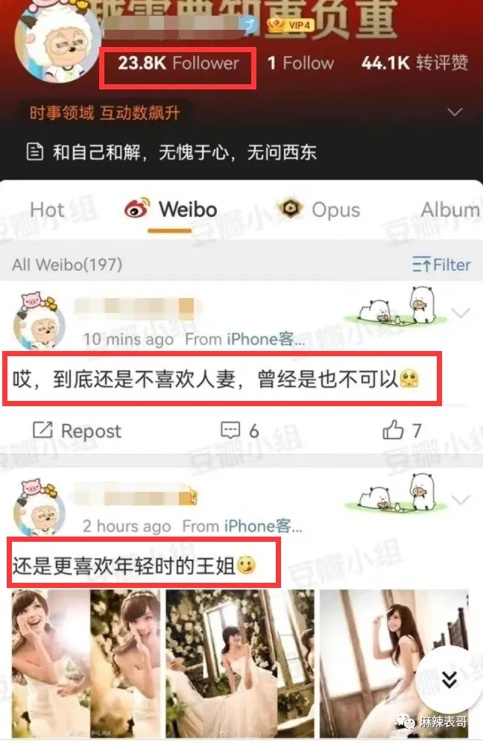Open the second post's options chevron
The height and width of the screenshot is (743, 483).
[461, 500]
